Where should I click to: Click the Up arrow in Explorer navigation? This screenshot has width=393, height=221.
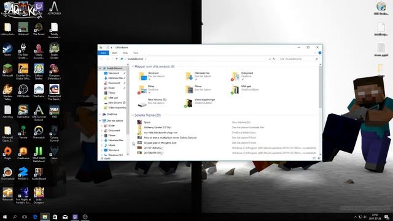117,59
